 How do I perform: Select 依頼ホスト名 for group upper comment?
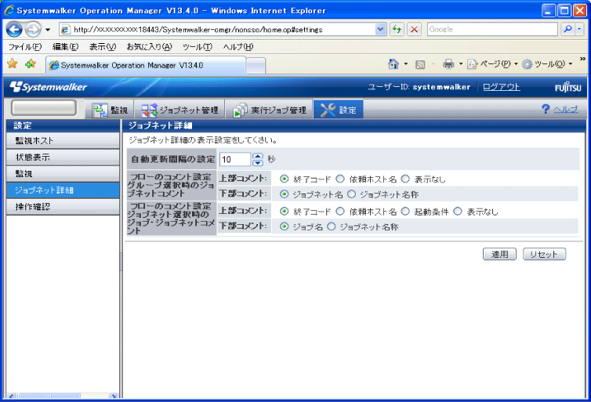click(x=340, y=179)
